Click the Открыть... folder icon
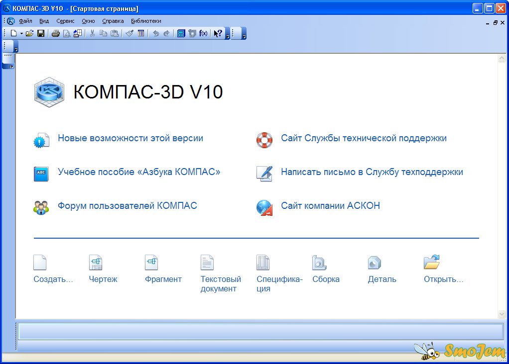 click(432, 262)
